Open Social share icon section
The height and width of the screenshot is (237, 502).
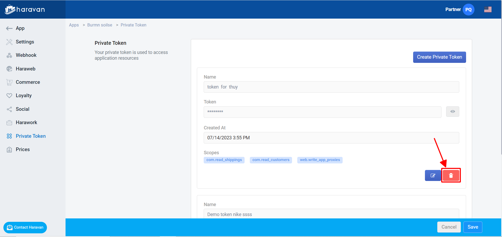(x=9, y=109)
